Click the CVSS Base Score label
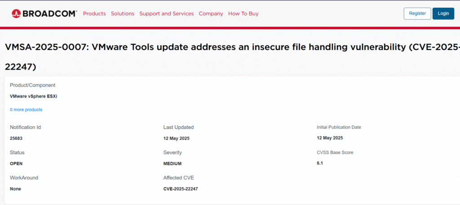This screenshot has height=205, width=460. pyautogui.click(x=335, y=152)
